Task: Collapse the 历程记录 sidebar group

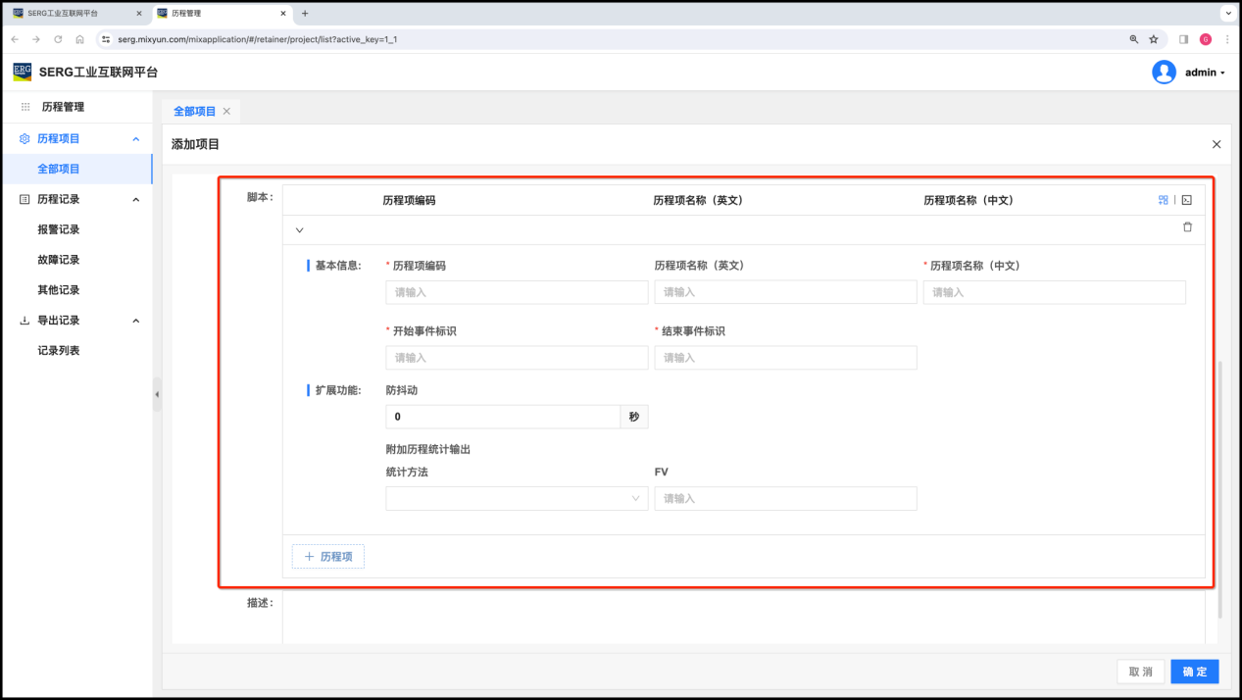Action: (135, 200)
